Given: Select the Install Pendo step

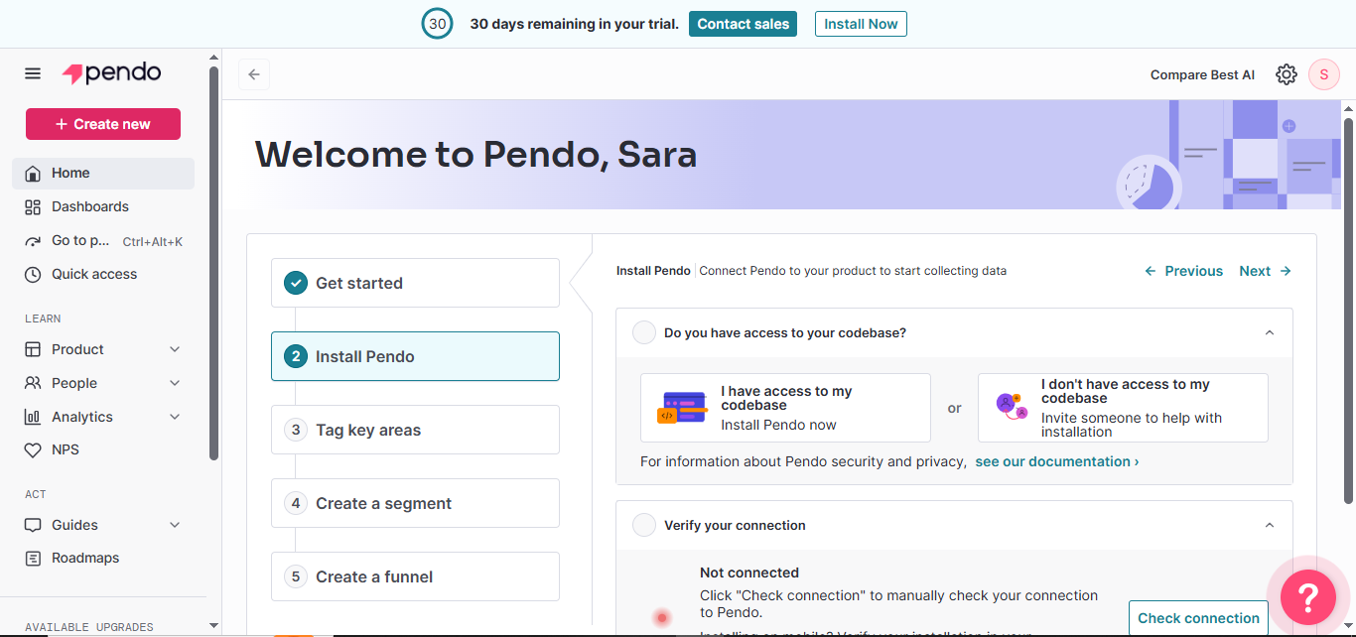Looking at the screenshot, I should 415,356.
